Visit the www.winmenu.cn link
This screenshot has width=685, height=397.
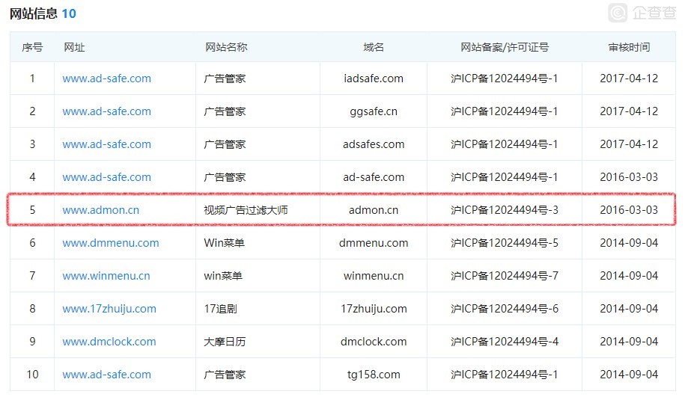[x=106, y=276]
